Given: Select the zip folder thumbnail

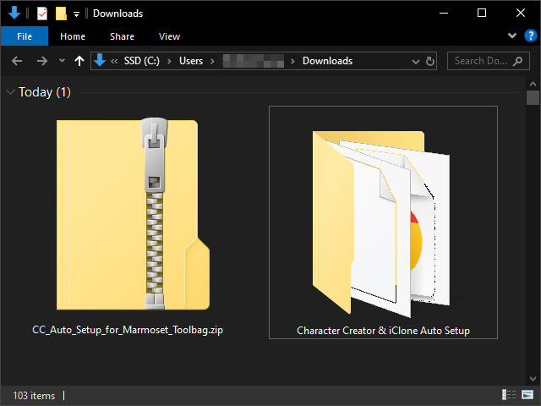Looking at the screenshot, I should 133,214.
